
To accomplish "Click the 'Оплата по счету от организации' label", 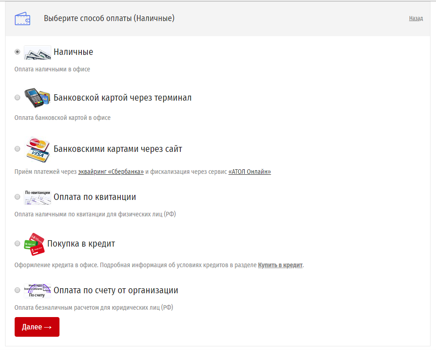I will (116, 291).
